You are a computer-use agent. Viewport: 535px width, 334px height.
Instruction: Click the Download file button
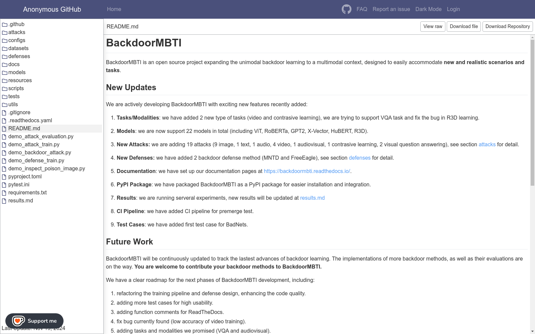pyautogui.click(x=464, y=26)
